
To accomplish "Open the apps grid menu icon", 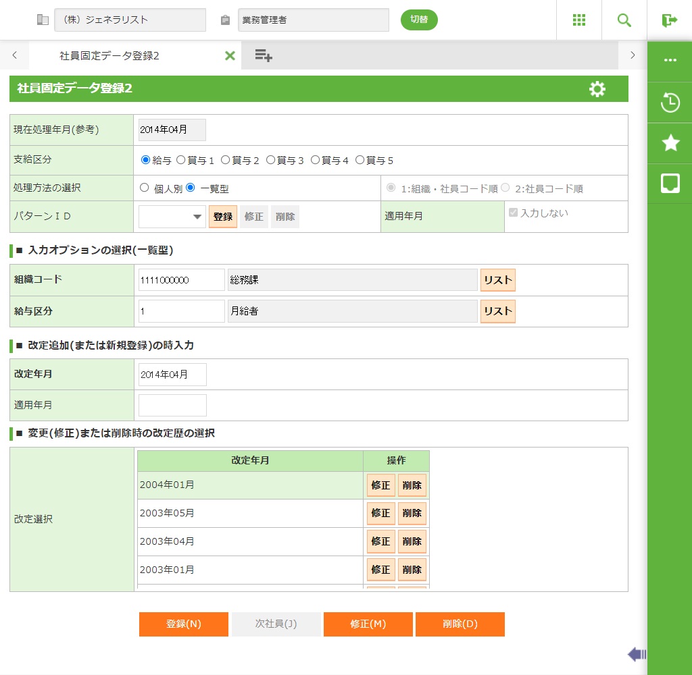I will (578, 20).
